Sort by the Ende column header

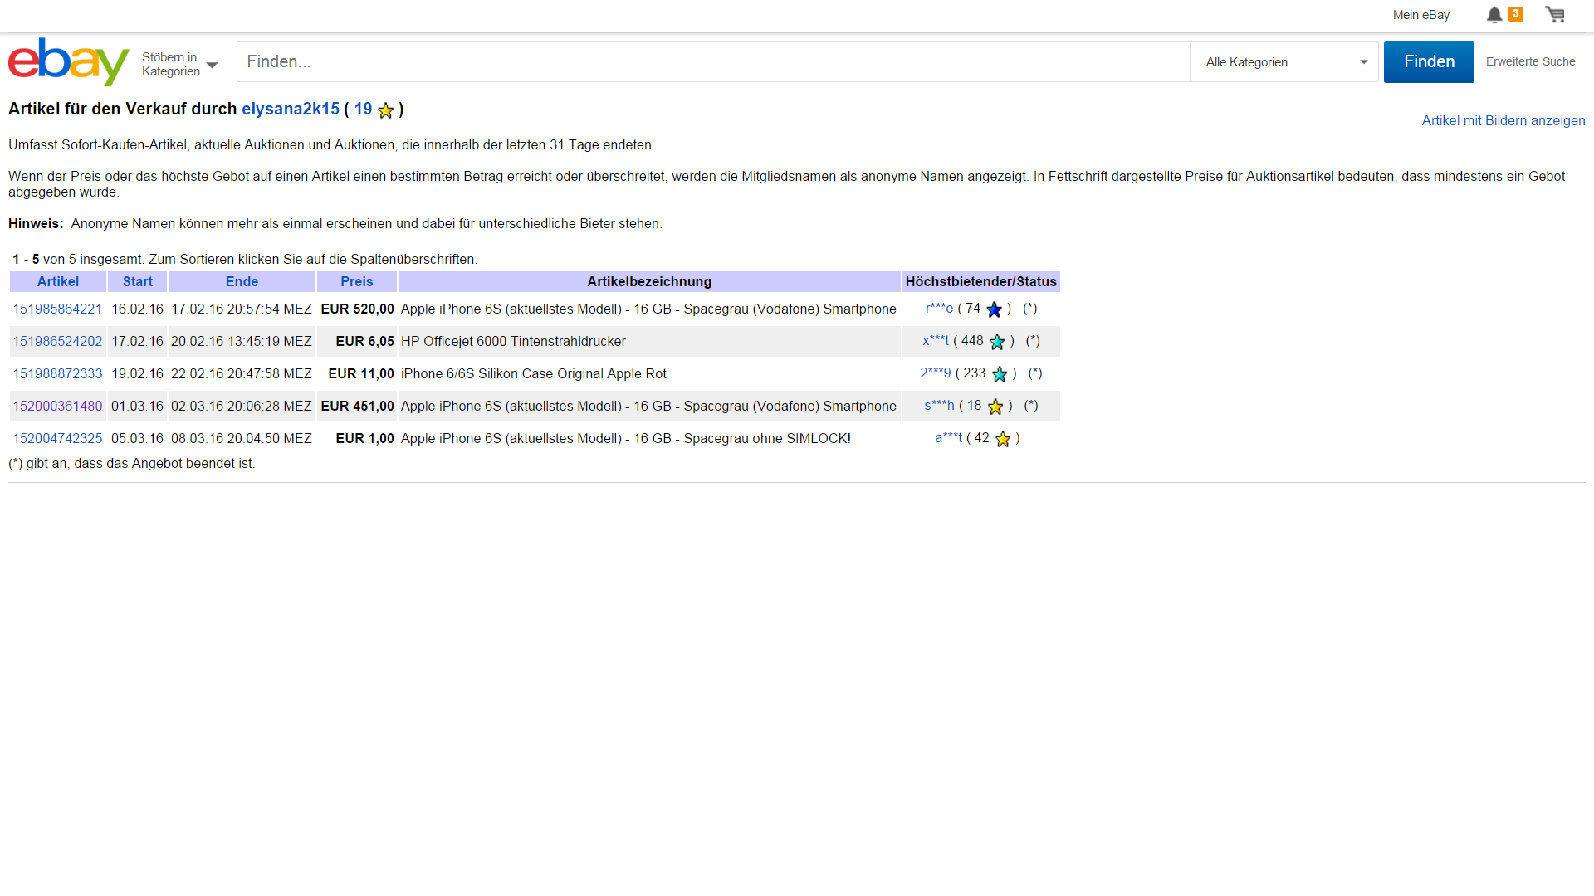click(242, 281)
